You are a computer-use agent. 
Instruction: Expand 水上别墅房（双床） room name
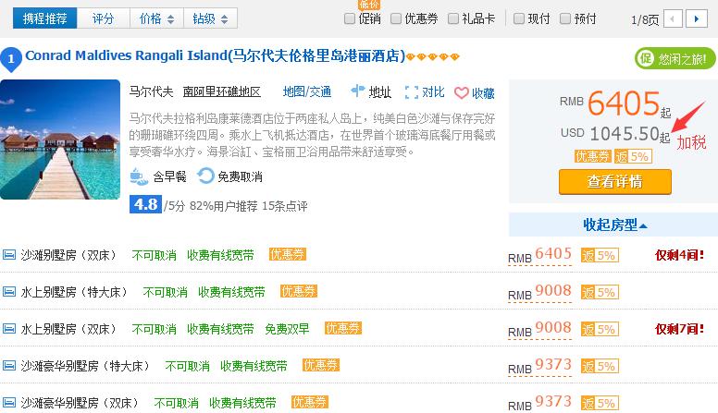click(x=68, y=329)
